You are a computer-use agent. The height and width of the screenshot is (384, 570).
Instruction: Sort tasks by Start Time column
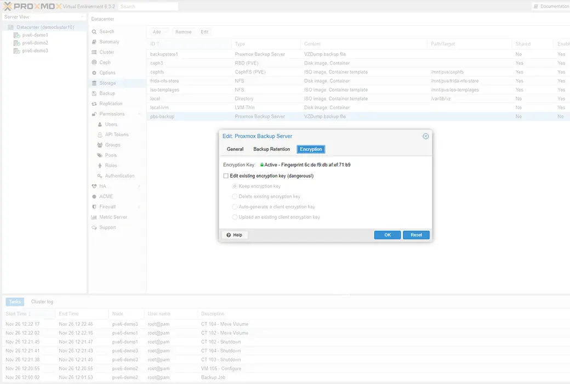[29, 314]
